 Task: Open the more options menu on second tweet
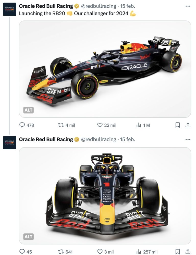click(187, 139)
